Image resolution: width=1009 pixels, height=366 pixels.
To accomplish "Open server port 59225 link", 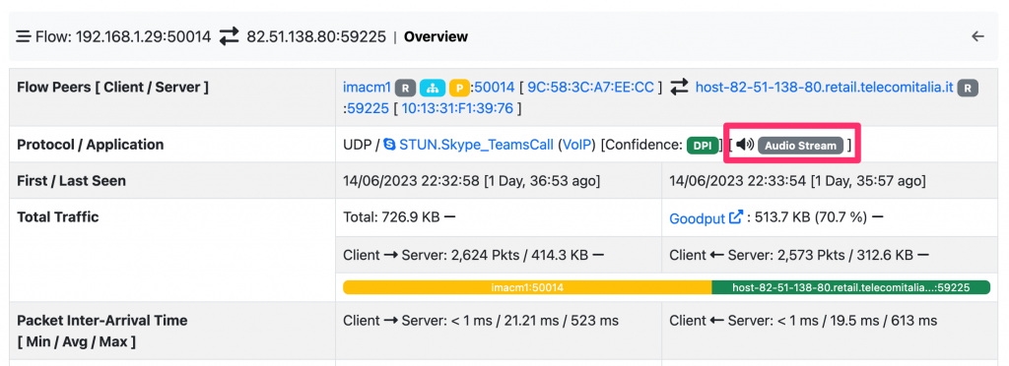I will click(x=369, y=108).
